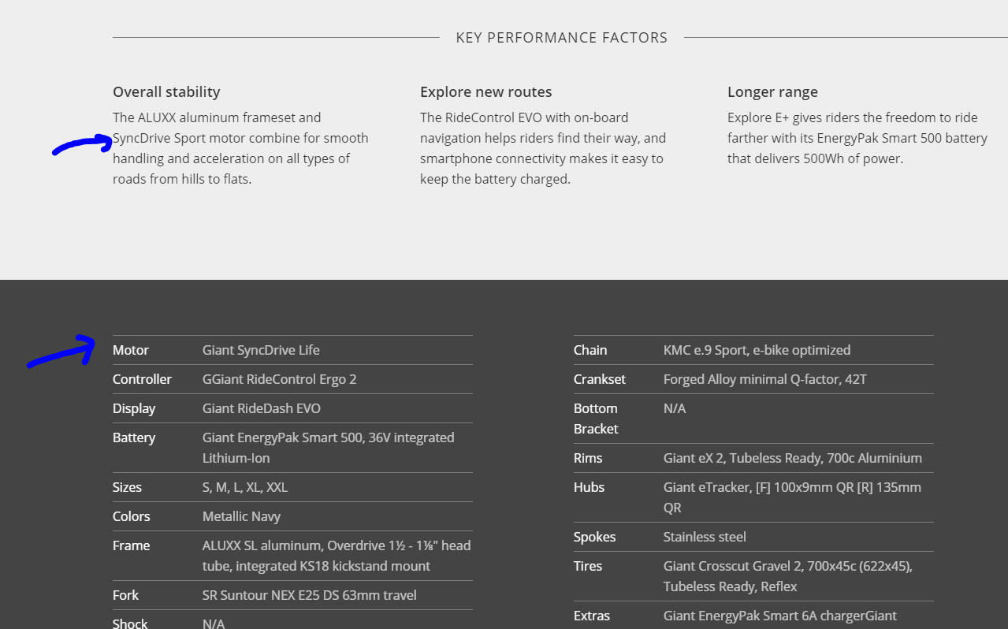Click the "Longer range" heading

click(772, 91)
